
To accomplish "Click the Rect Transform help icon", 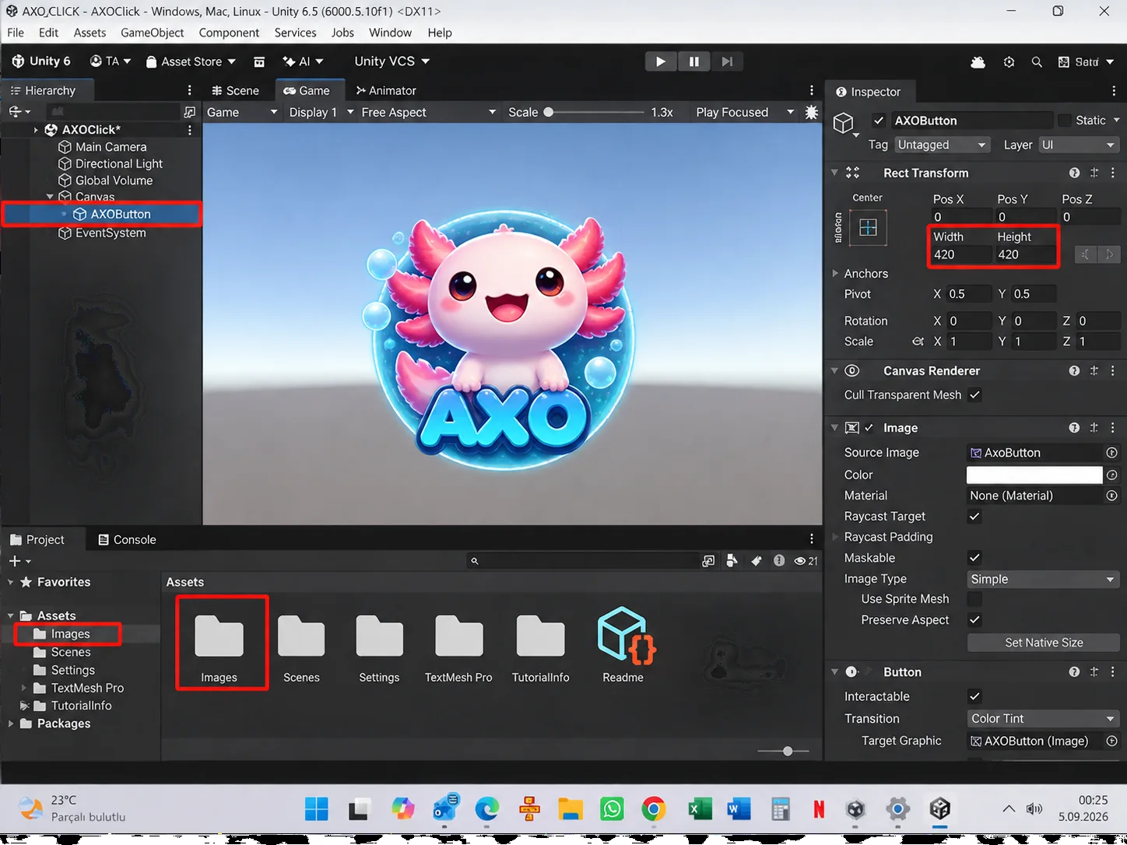I will coord(1074,173).
